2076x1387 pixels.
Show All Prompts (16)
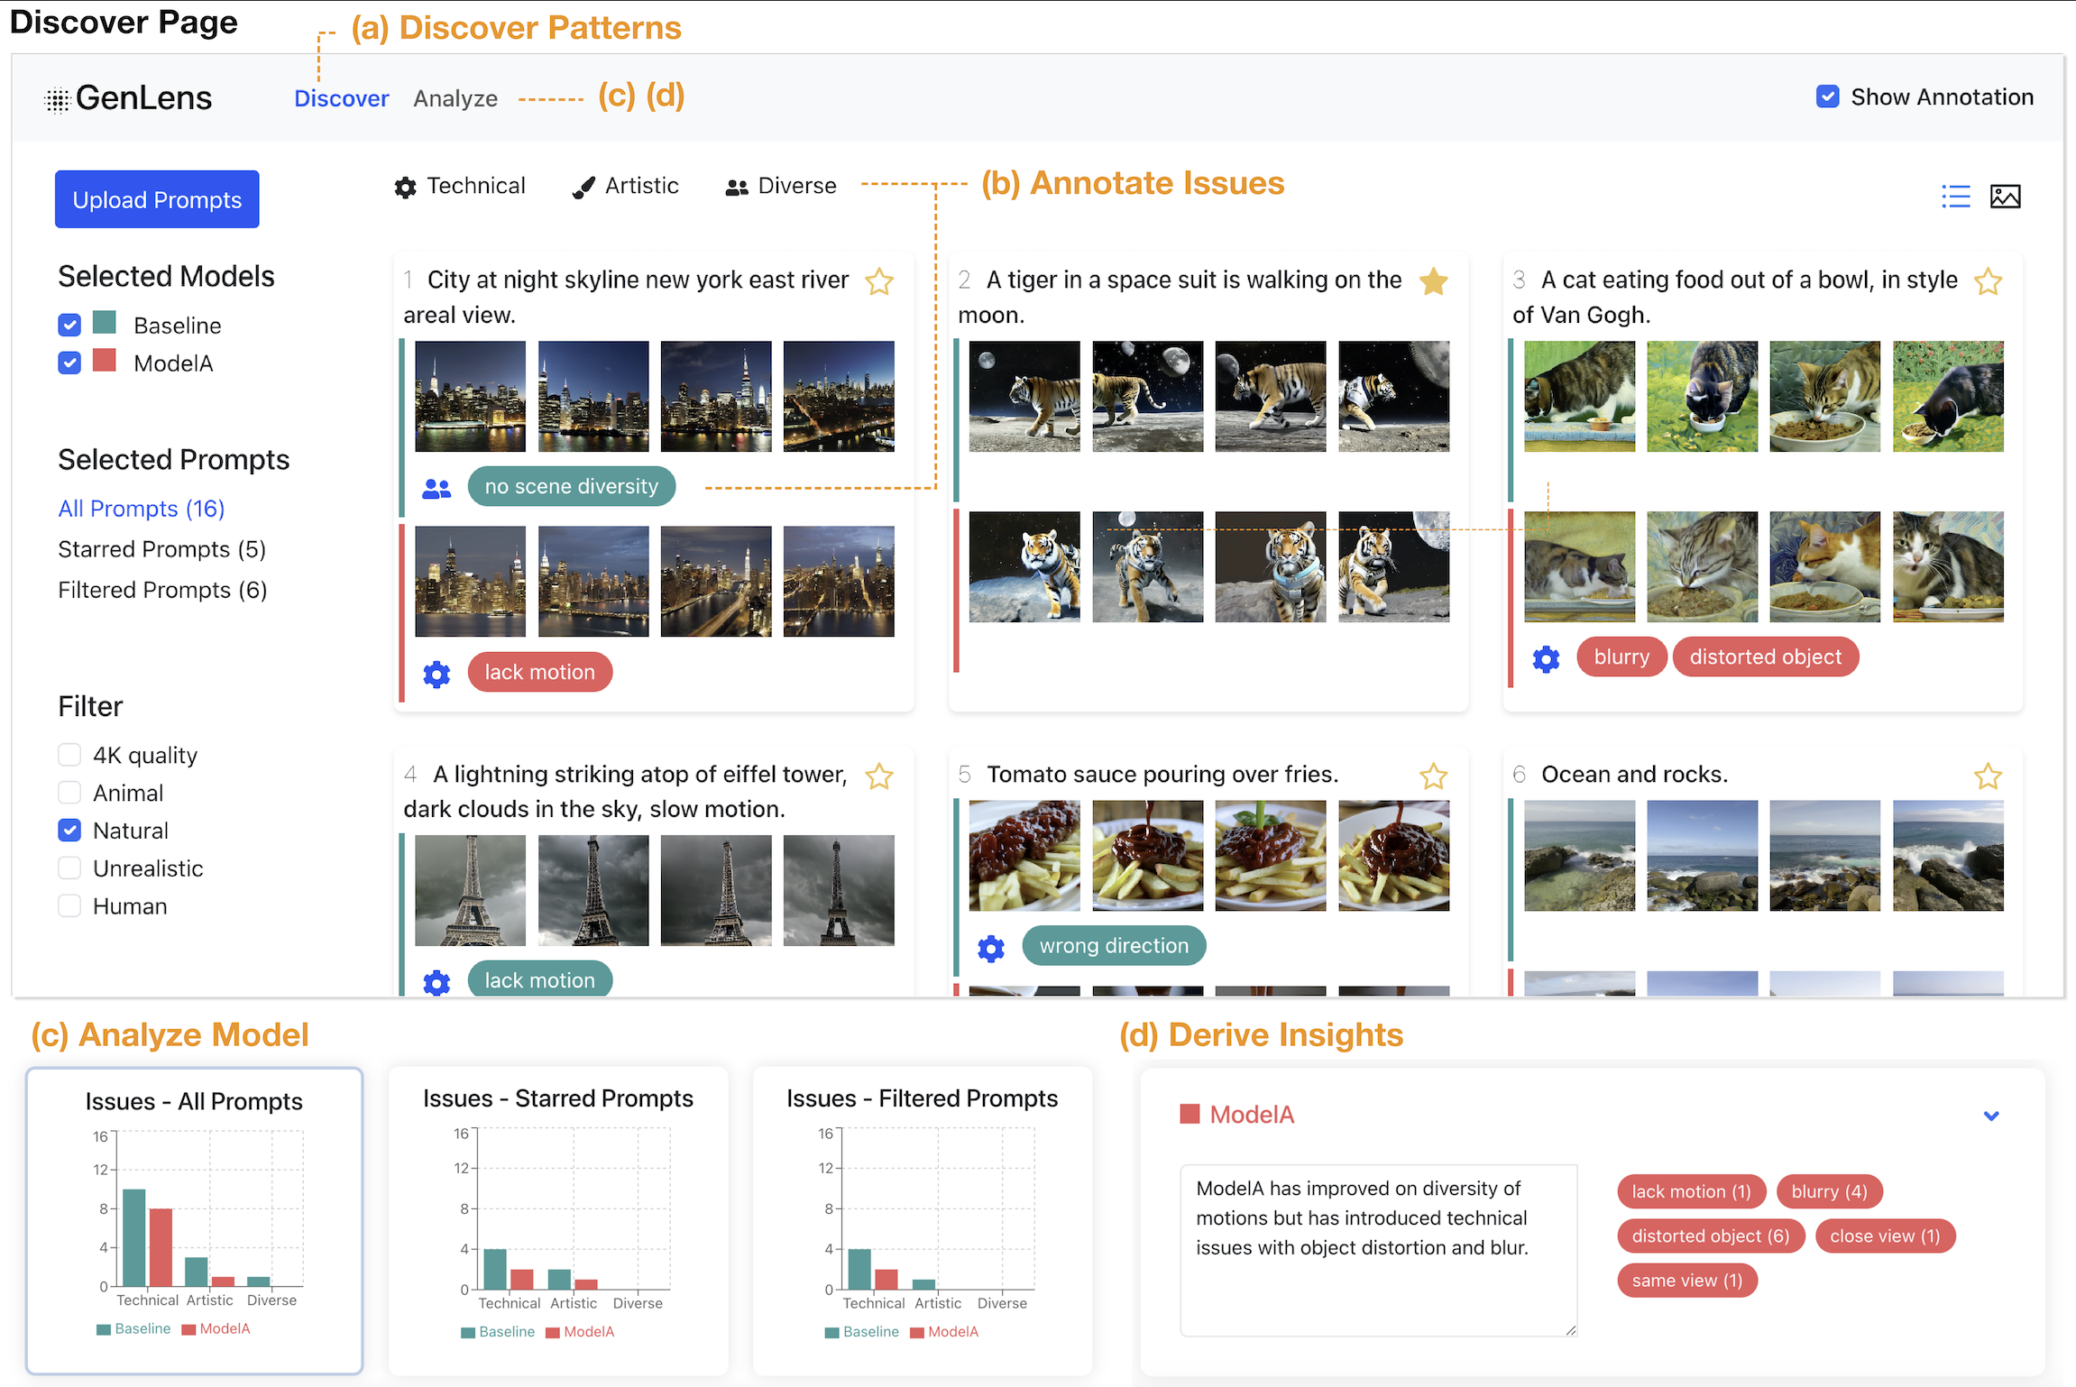coord(142,509)
